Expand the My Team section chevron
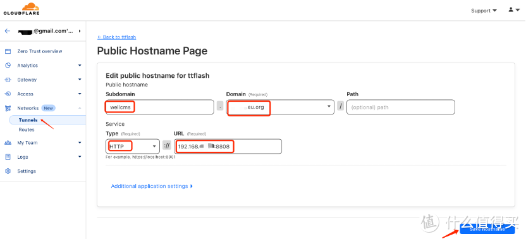The width and height of the screenshot is (526, 239). (x=80, y=143)
